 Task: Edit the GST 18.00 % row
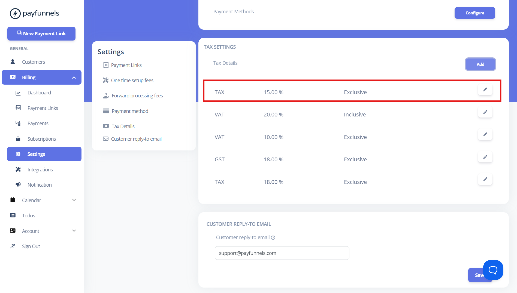coord(485,157)
